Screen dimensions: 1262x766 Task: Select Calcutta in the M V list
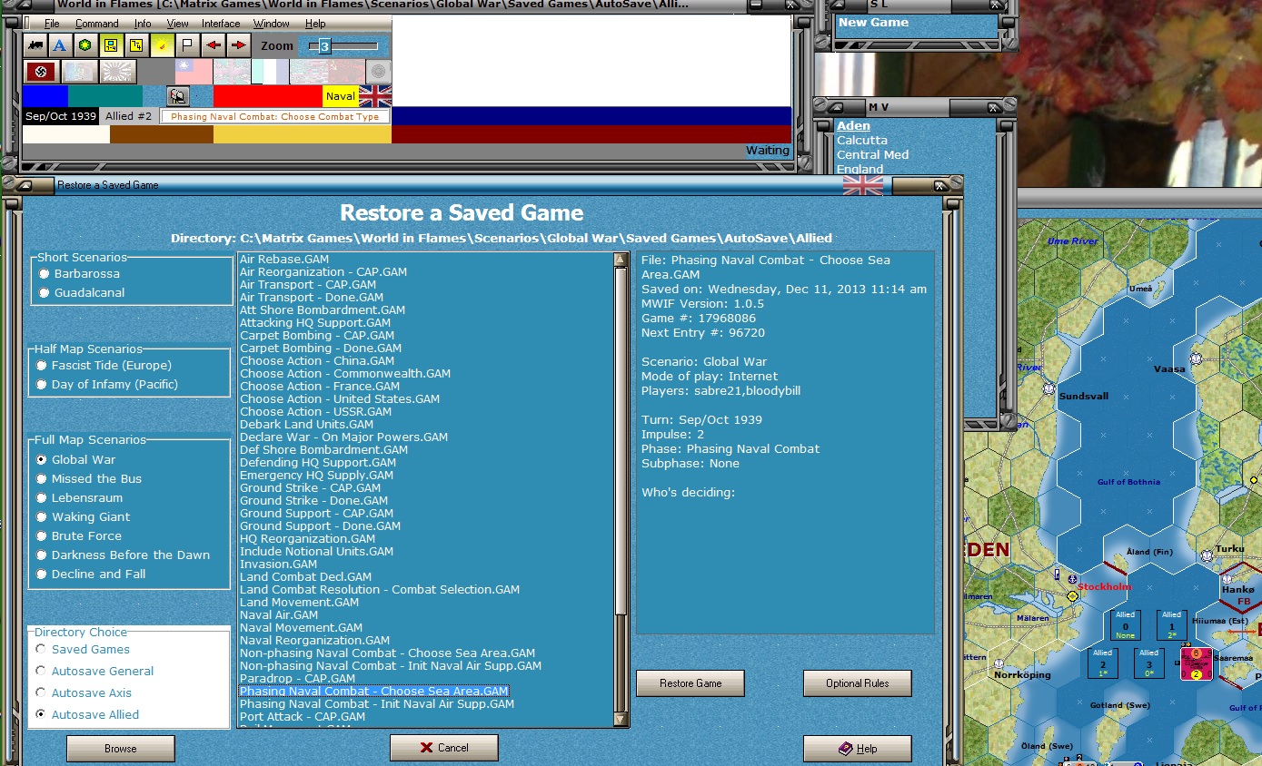(862, 141)
